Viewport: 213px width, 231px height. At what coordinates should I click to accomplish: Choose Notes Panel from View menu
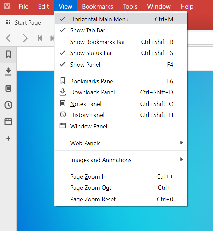click(121, 104)
